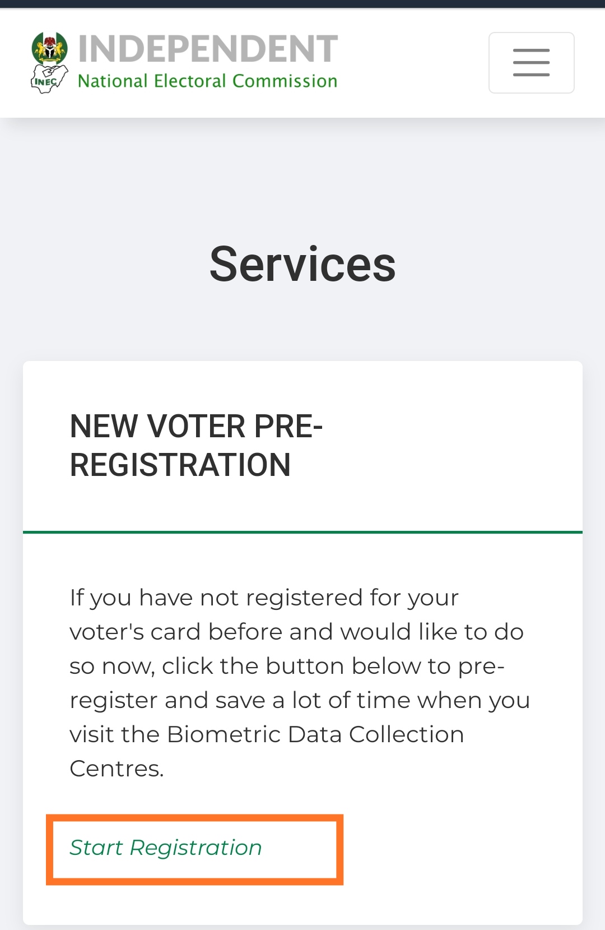Click the green divider under card title
Viewport: 605px width, 930px height.
[x=302, y=532]
